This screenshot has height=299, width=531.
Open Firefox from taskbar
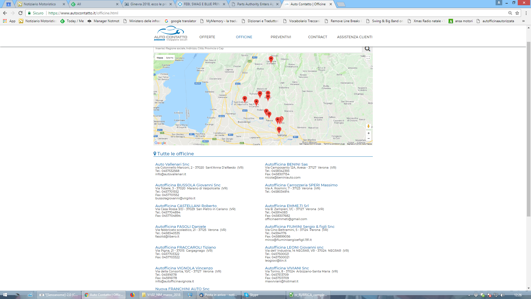click(132, 295)
